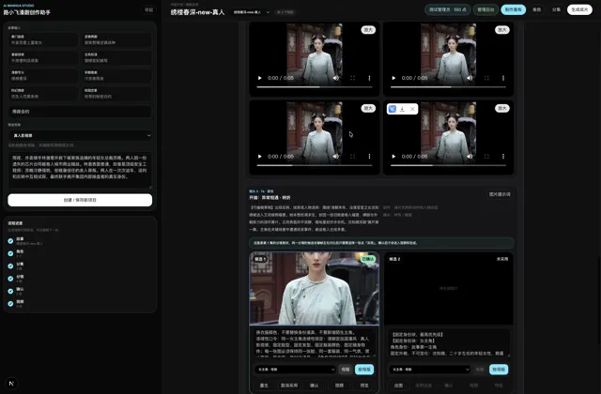The width and height of the screenshot is (601, 394).
Task: Select the candidate 1 woman image thumbnail
Action: click(x=315, y=288)
